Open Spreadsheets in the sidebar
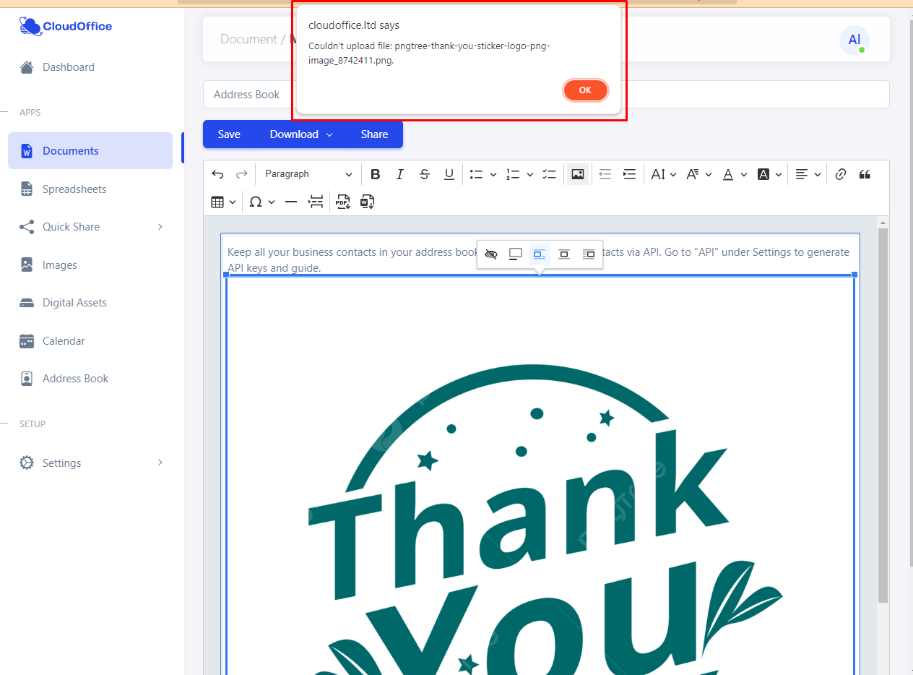The image size is (913, 675). tap(74, 189)
